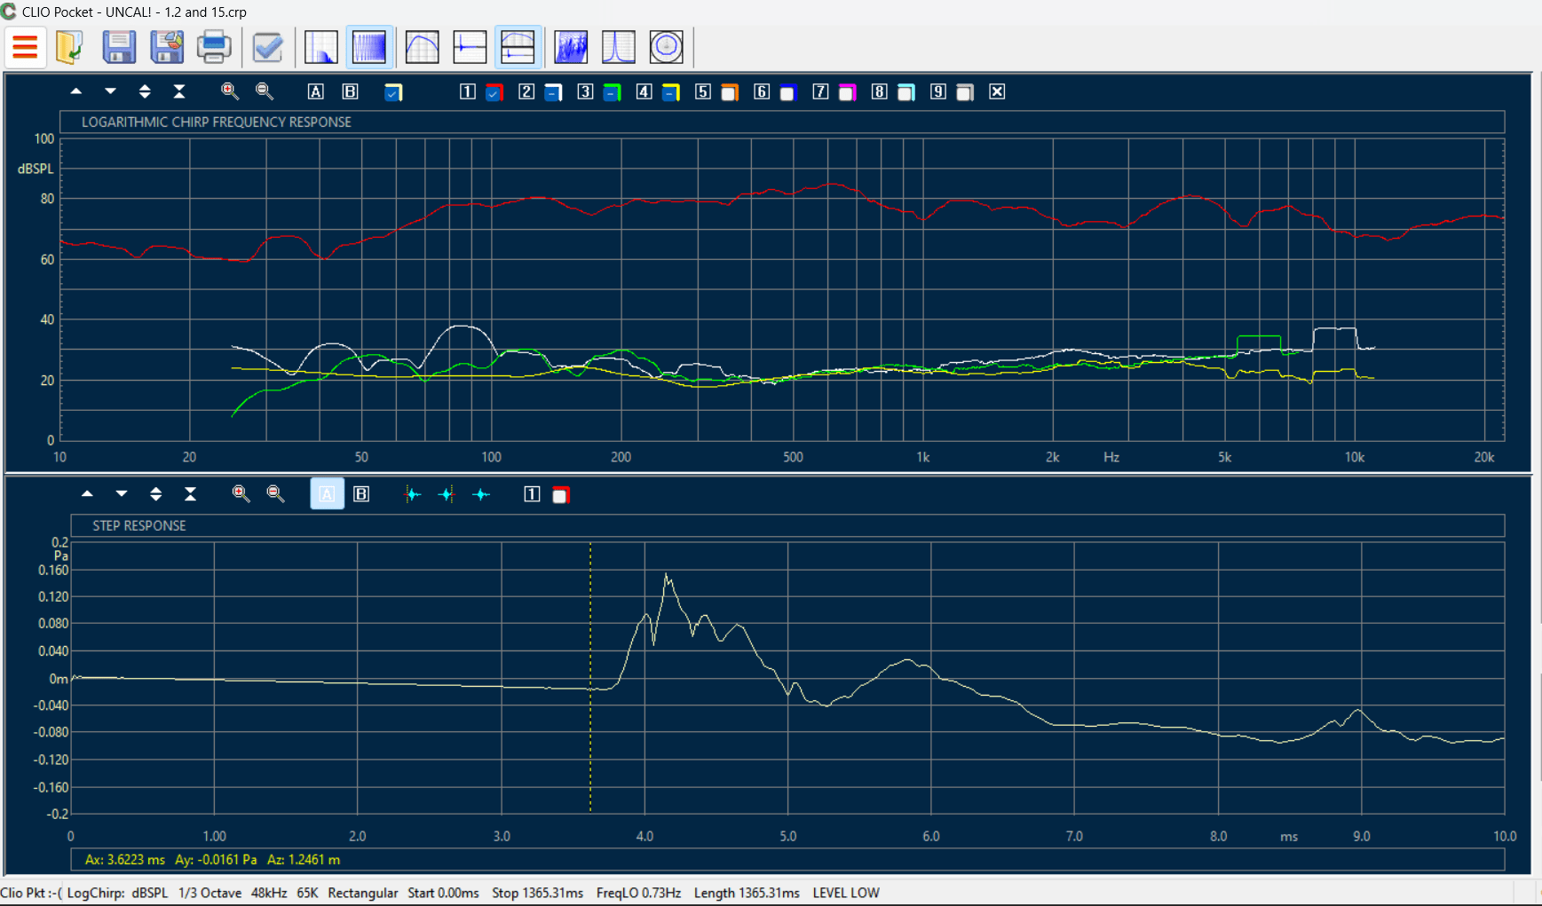This screenshot has width=1542, height=906.
Task: Print the current measurement
Action: pos(214,47)
